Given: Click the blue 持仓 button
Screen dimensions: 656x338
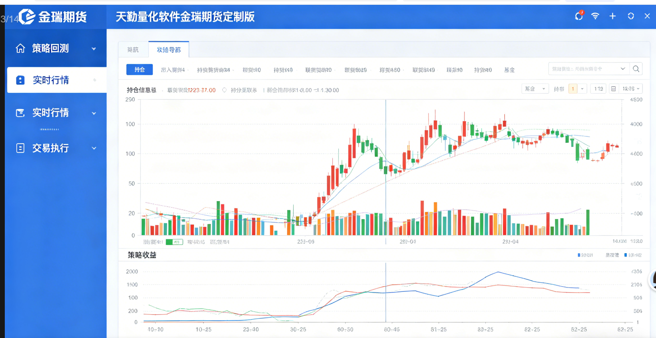Looking at the screenshot, I should pos(140,70).
